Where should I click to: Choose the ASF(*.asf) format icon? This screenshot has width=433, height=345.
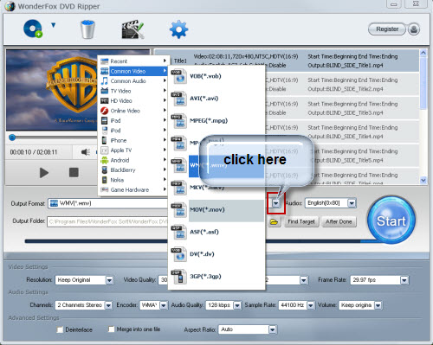(179, 232)
